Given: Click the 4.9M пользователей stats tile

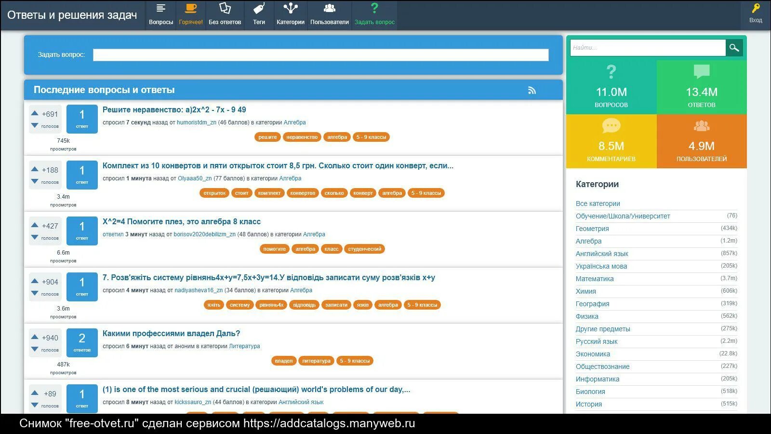Looking at the screenshot, I should [x=702, y=141].
